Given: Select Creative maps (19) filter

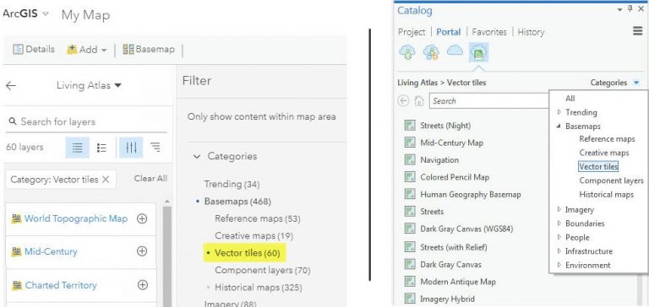Looking at the screenshot, I should click(254, 236).
